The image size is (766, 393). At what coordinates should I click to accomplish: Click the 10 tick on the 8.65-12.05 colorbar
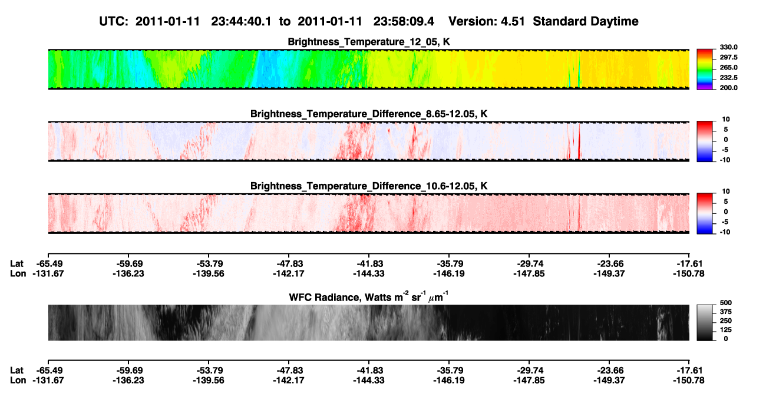point(727,119)
